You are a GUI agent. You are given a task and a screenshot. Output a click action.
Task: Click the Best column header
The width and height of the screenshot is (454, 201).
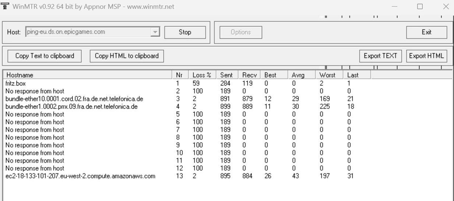(x=274, y=75)
